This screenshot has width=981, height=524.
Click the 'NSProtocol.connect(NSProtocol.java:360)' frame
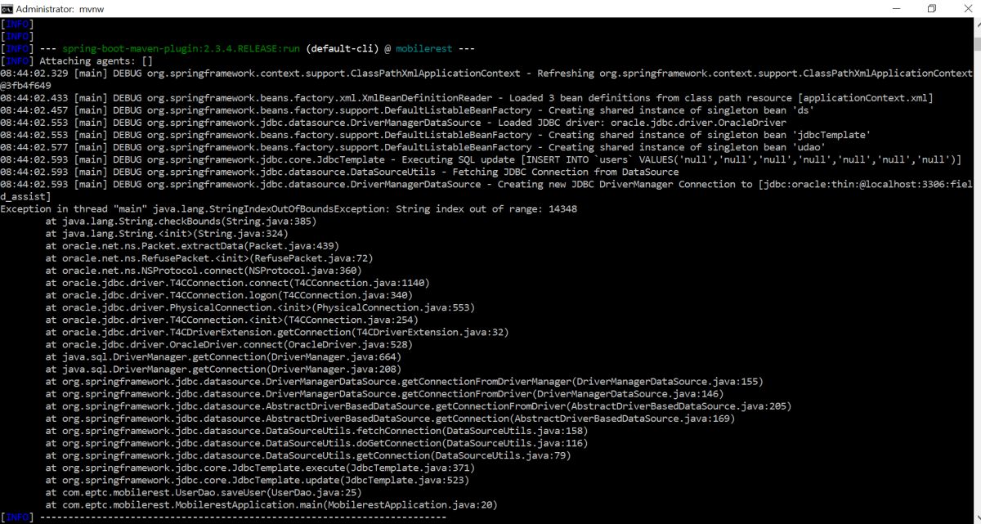pos(204,271)
